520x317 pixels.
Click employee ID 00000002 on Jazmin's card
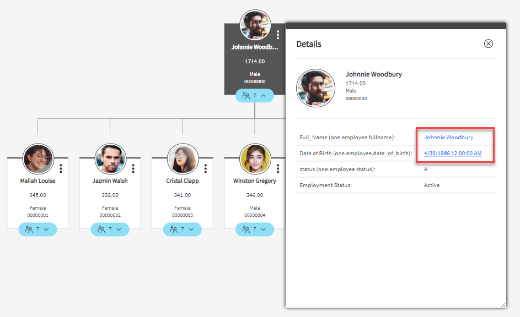point(110,215)
